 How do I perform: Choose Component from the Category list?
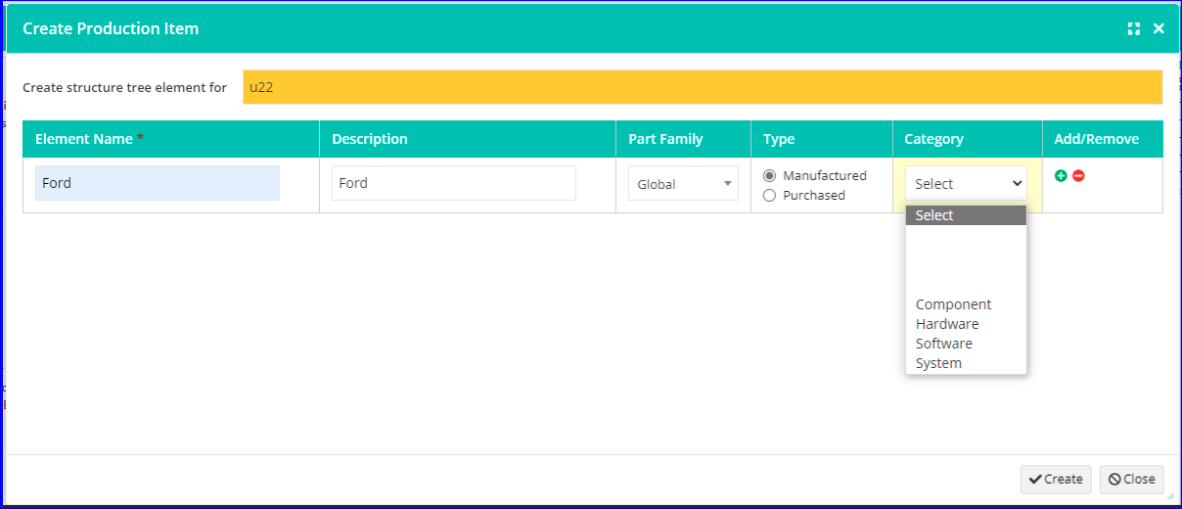click(966, 304)
